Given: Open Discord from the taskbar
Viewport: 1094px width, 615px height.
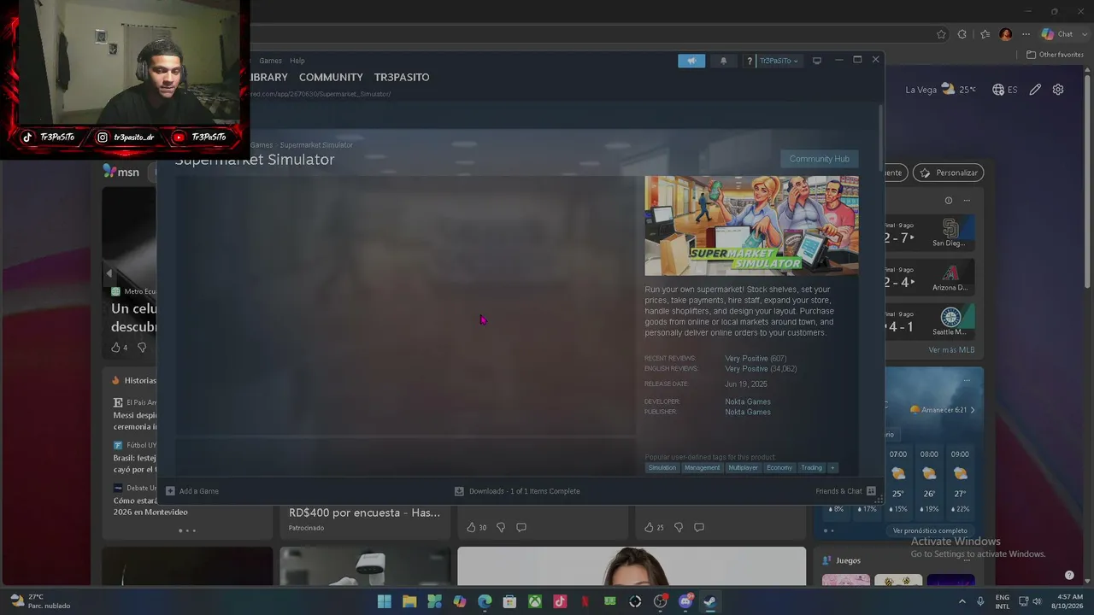Looking at the screenshot, I should 685,601.
